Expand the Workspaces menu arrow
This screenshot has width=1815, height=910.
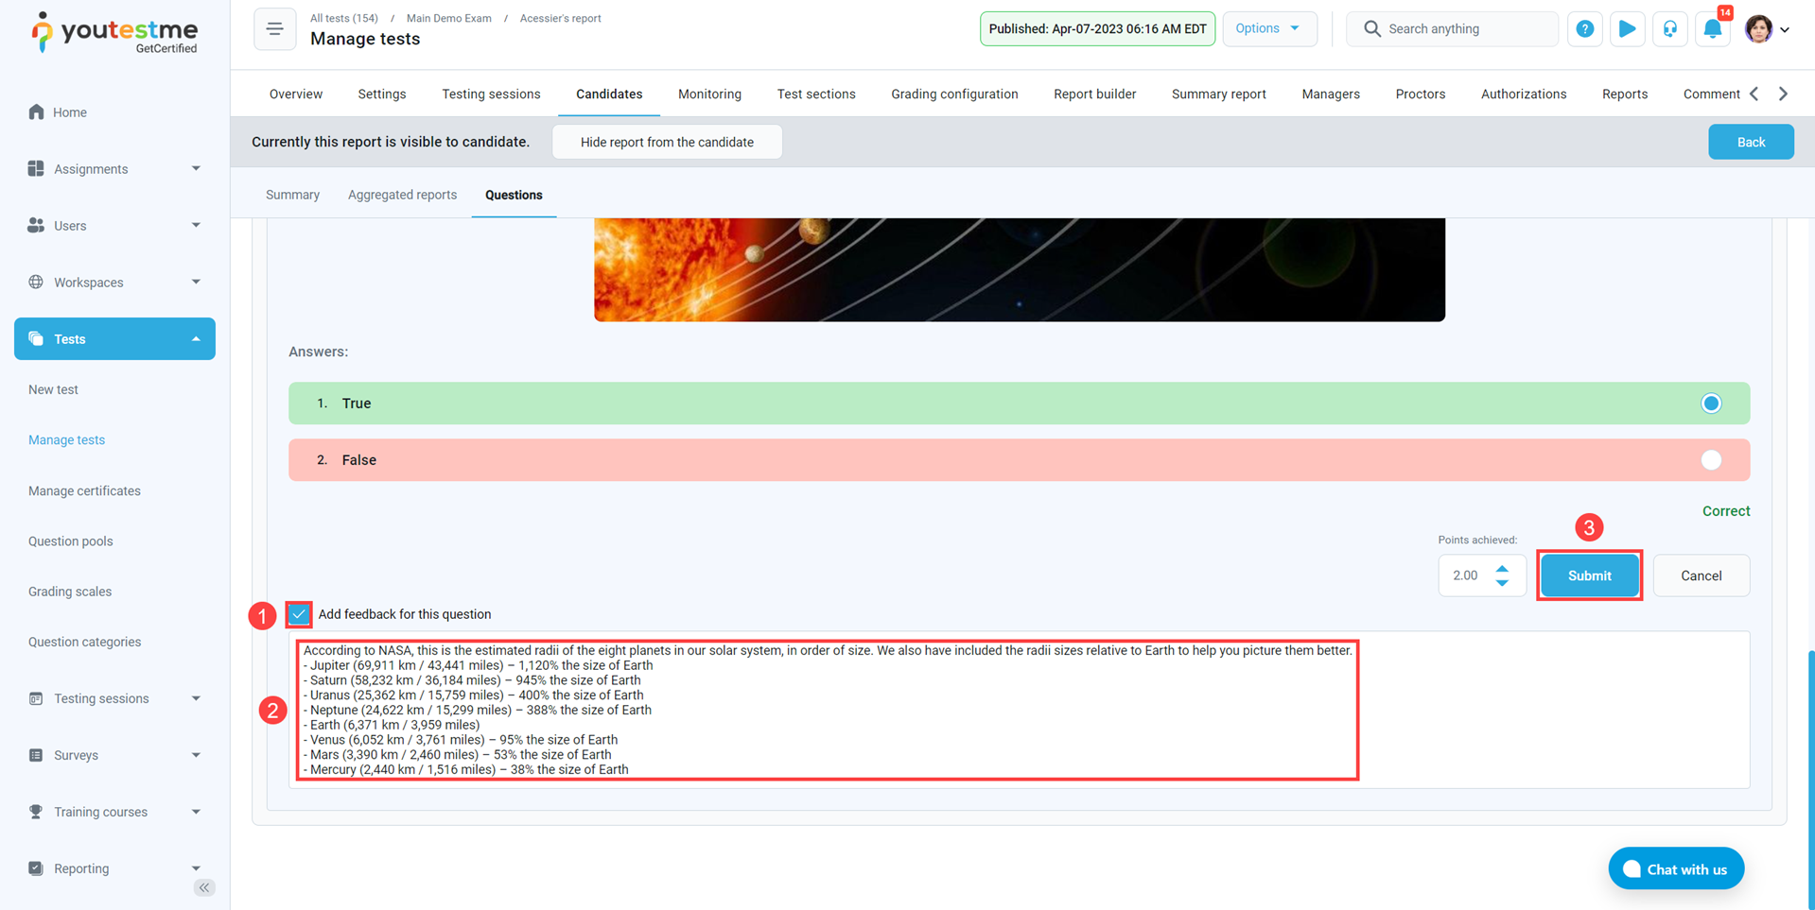196,282
